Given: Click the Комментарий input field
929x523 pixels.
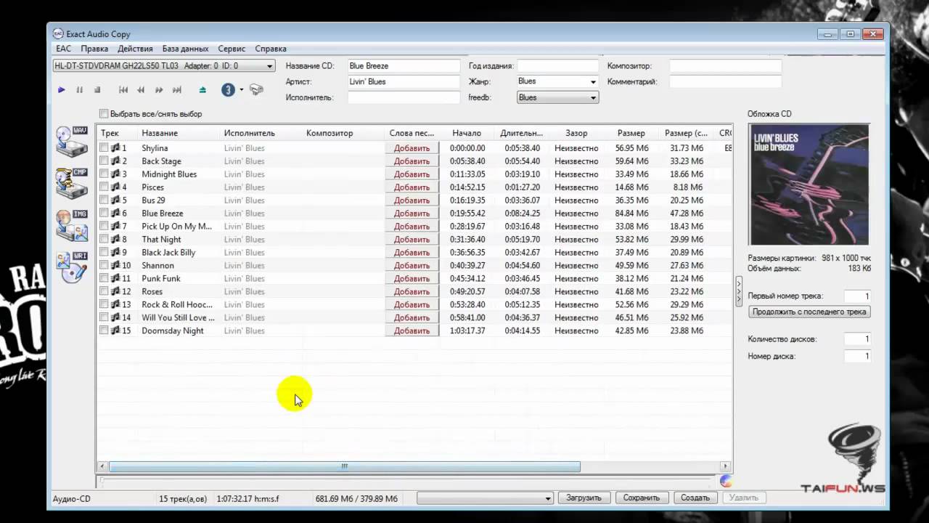Looking at the screenshot, I should point(725,81).
